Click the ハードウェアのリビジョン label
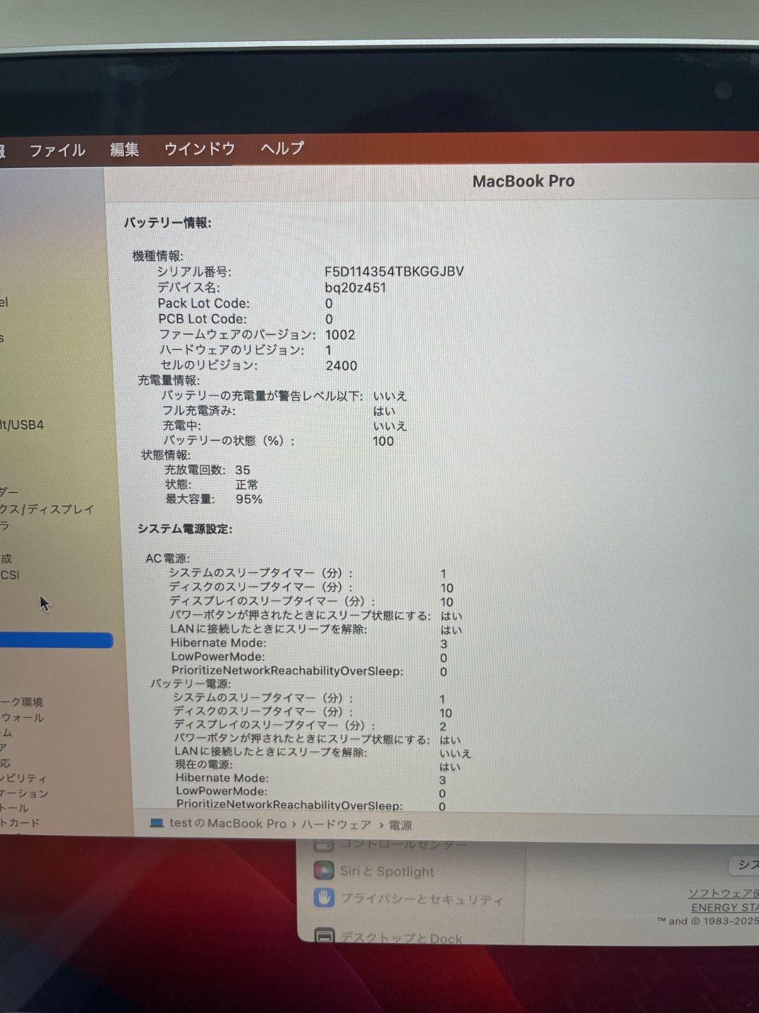759x1013 pixels. pos(231,349)
